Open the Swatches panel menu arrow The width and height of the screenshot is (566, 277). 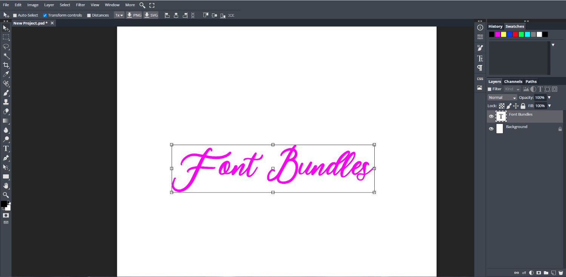pyautogui.click(x=553, y=45)
